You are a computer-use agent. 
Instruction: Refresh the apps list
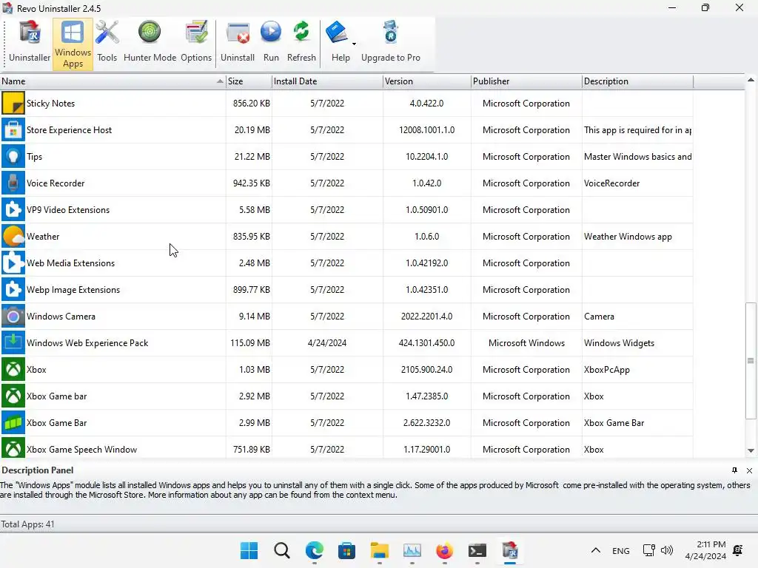[301, 44]
